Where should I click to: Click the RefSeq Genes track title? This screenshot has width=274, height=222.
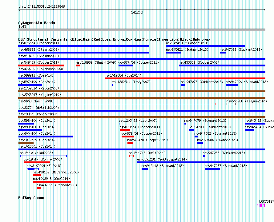pos(31,198)
